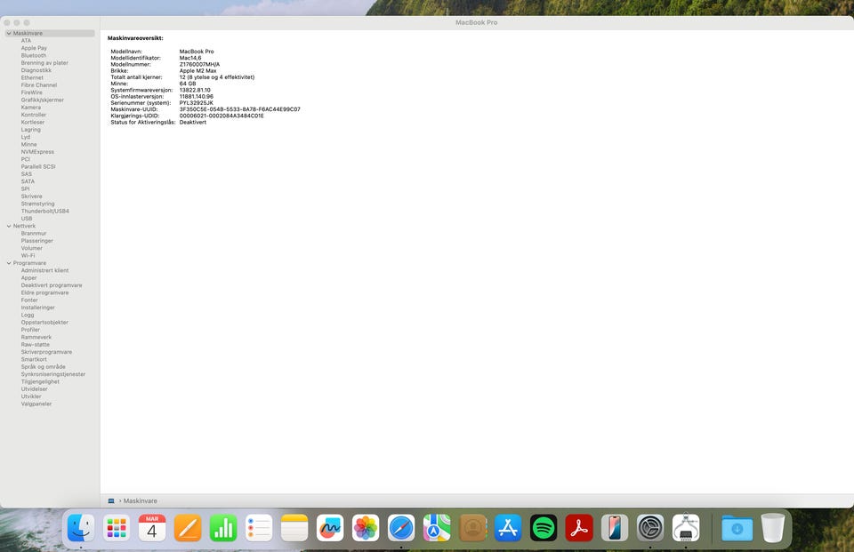Open System Settings gear icon in Dock

[650, 527]
